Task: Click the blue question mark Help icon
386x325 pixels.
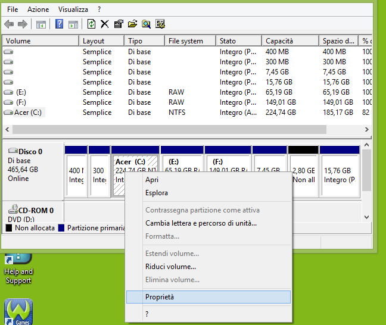Action: tap(60, 24)
